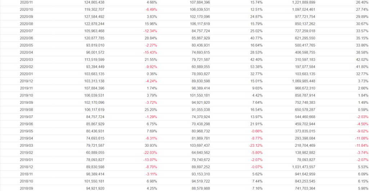Select the red -15.43% cell

click(x=149, y=53)
